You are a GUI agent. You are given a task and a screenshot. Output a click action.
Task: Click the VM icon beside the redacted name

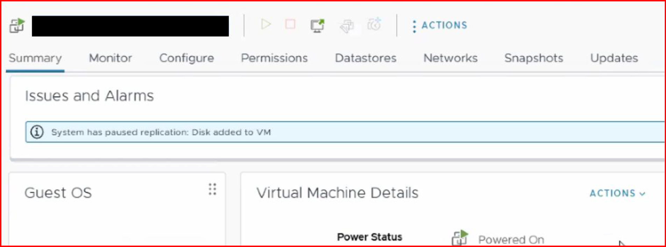tap(17, 26)
